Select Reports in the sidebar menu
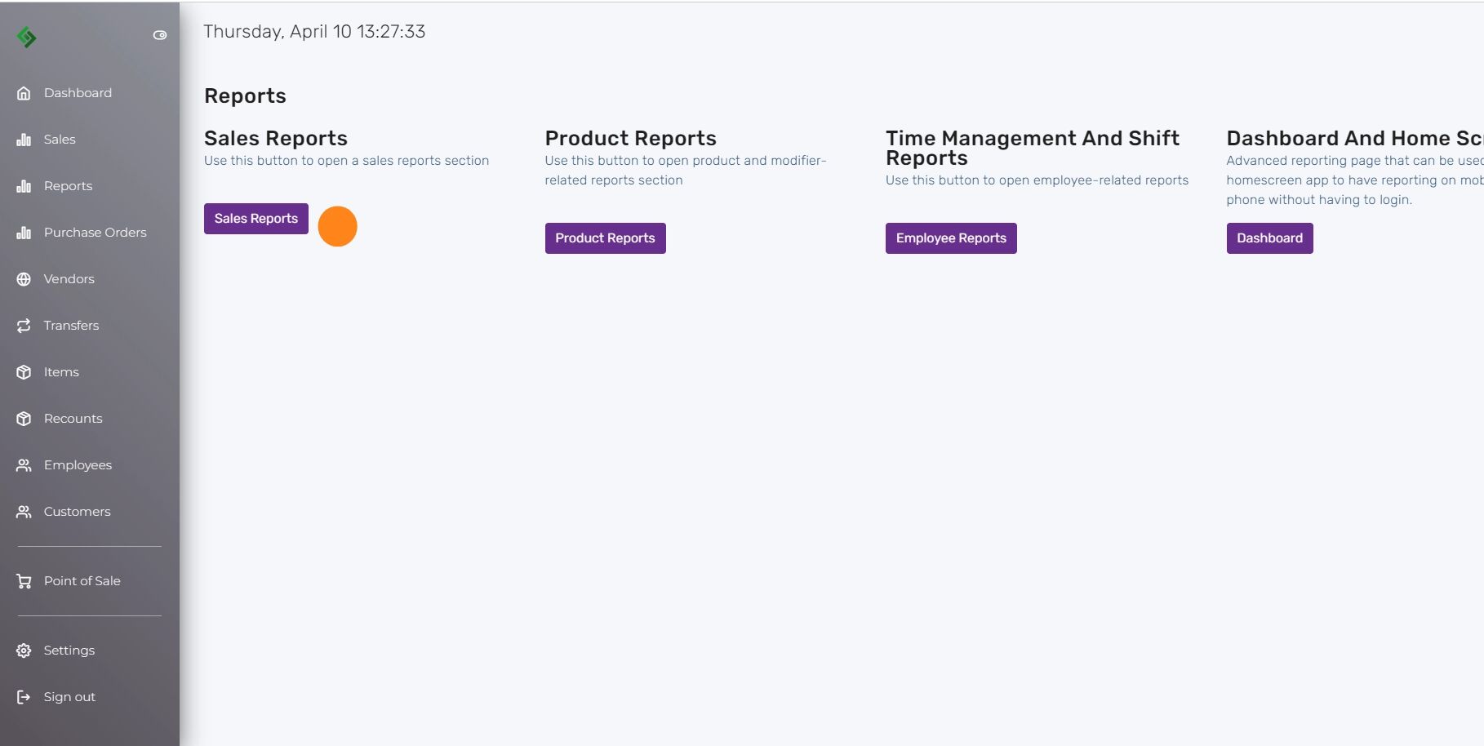The image size is (1484, 746). click(x=68, y=186)
